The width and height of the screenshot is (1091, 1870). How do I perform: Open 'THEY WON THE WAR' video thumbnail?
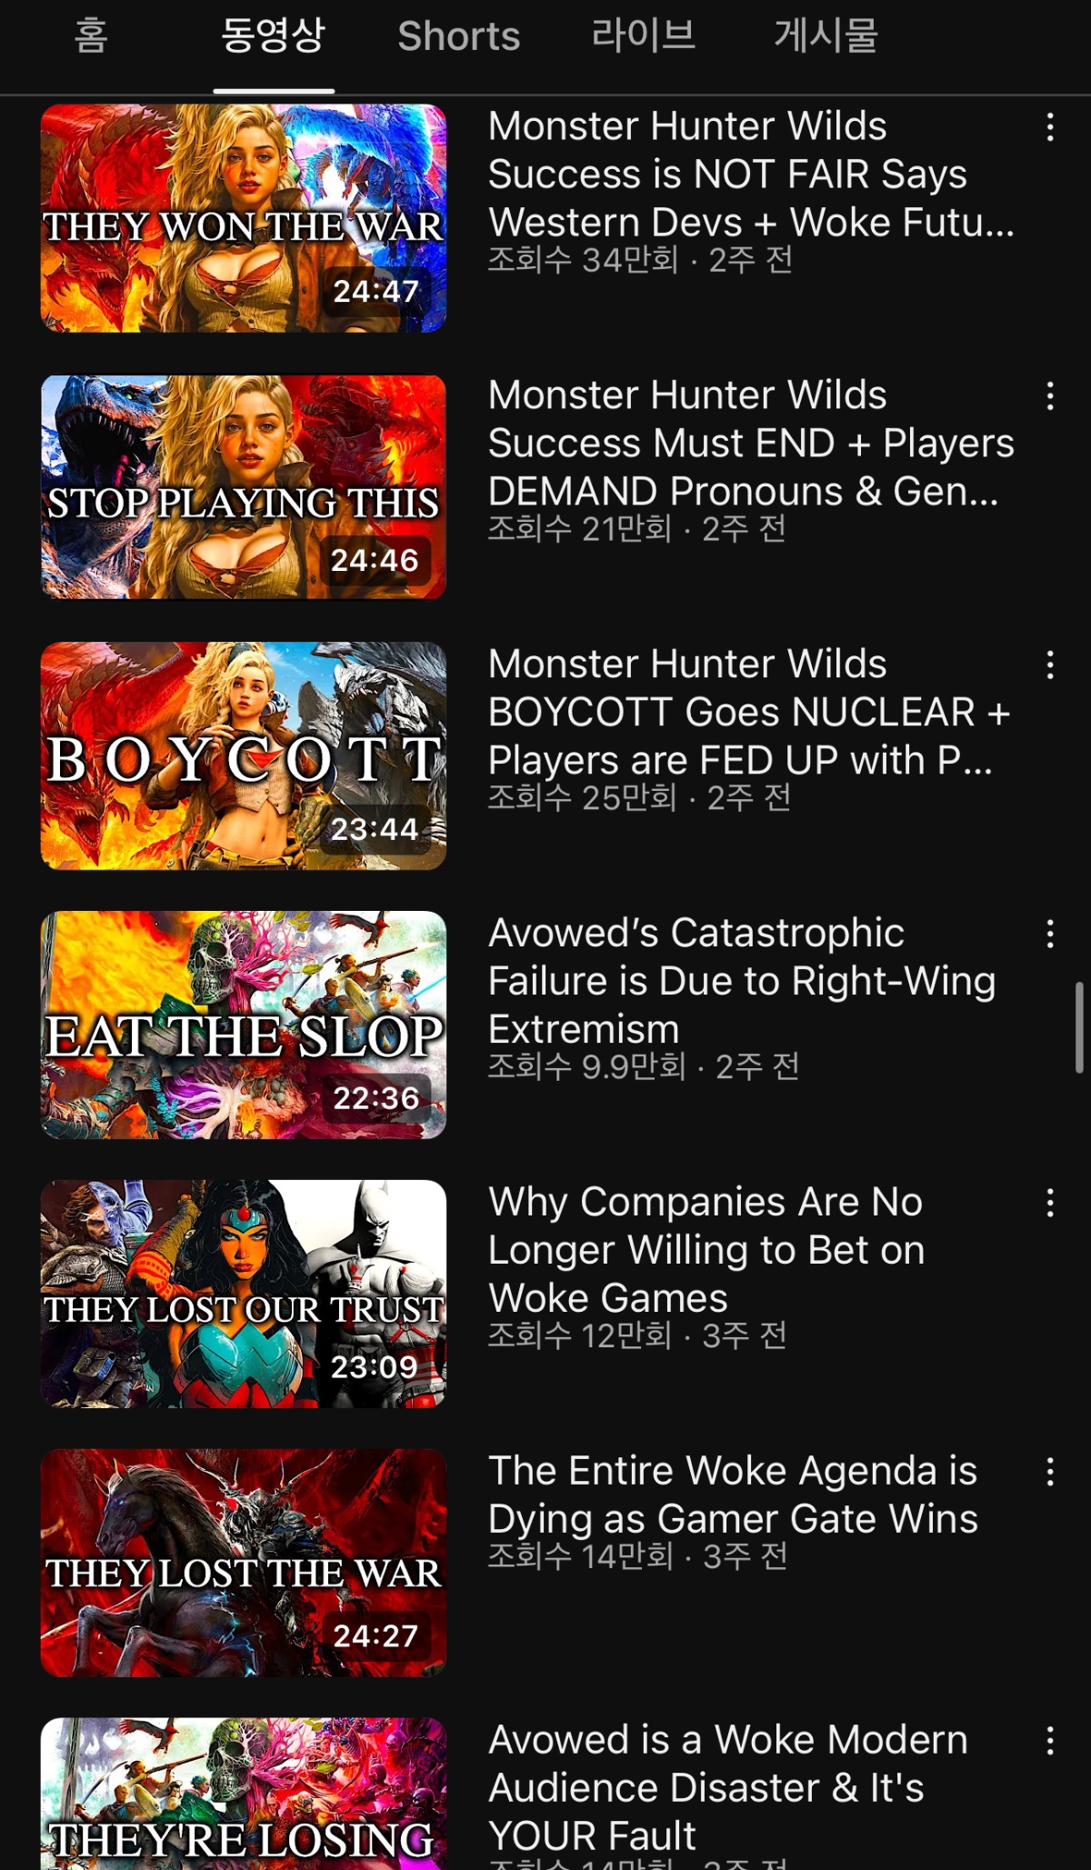pos(244,218)
